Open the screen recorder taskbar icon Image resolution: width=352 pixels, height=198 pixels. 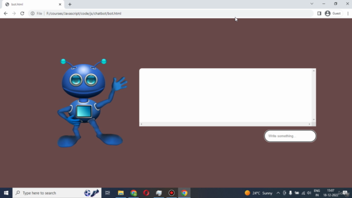[172, 193]
